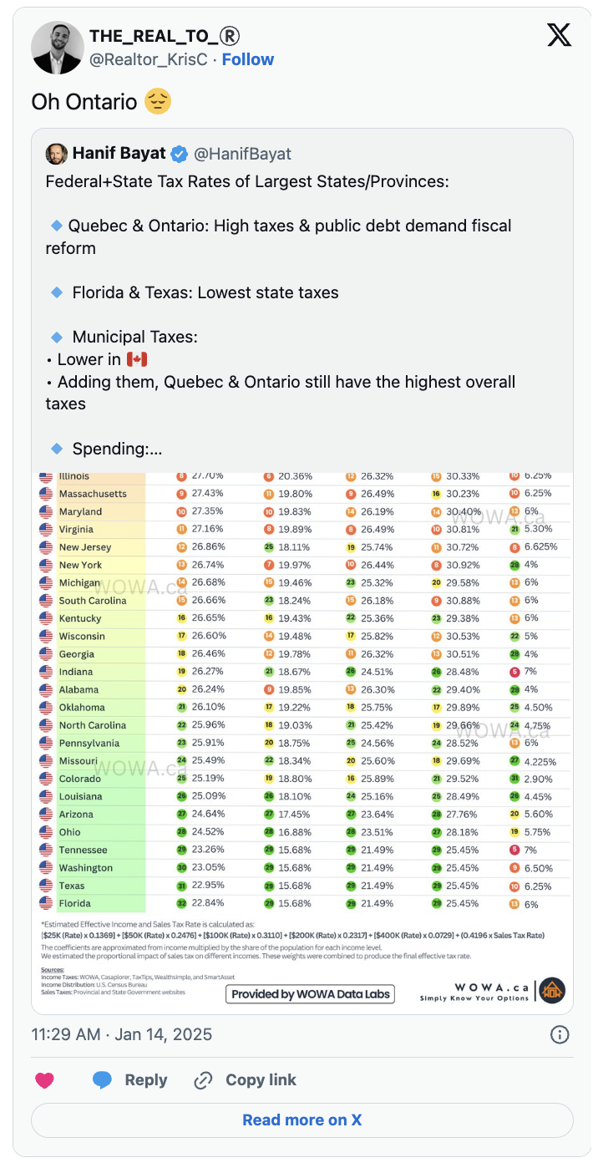Click the Provided by WOWA Data Labs label

310,994
